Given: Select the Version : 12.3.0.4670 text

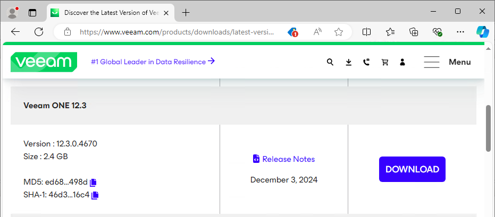Looking at the screenshot, I should click(60, 144).
